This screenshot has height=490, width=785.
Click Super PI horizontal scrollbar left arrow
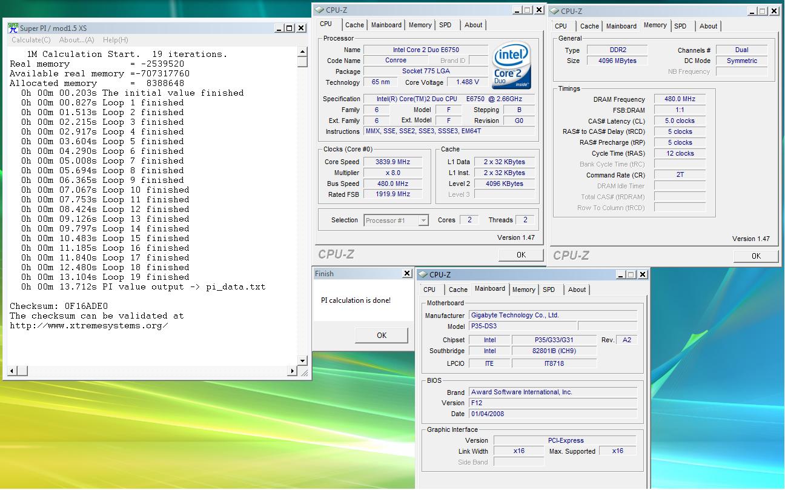click(12, 371)
